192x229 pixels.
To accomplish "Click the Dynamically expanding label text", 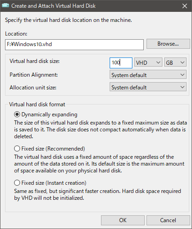I will (x=49, y=114).
